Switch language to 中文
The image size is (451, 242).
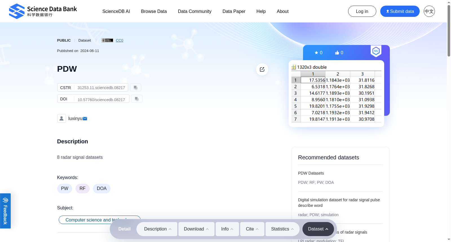429,11
